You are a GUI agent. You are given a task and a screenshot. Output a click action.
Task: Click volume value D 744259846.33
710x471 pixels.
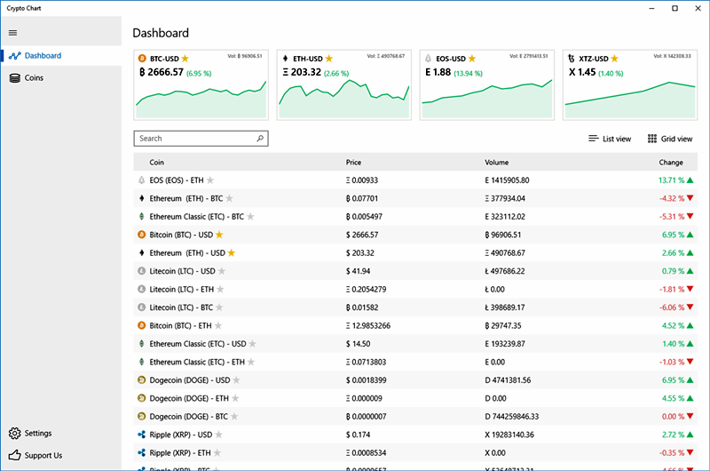click(x=512, y=416)
